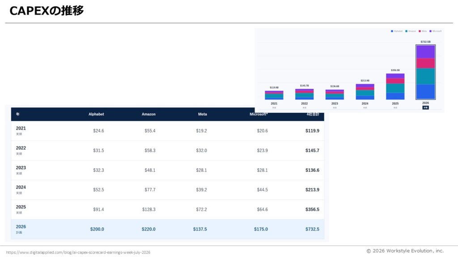Click the $213.9B label above 2024 bar
The image size is (458, 257).
point(365,80)
